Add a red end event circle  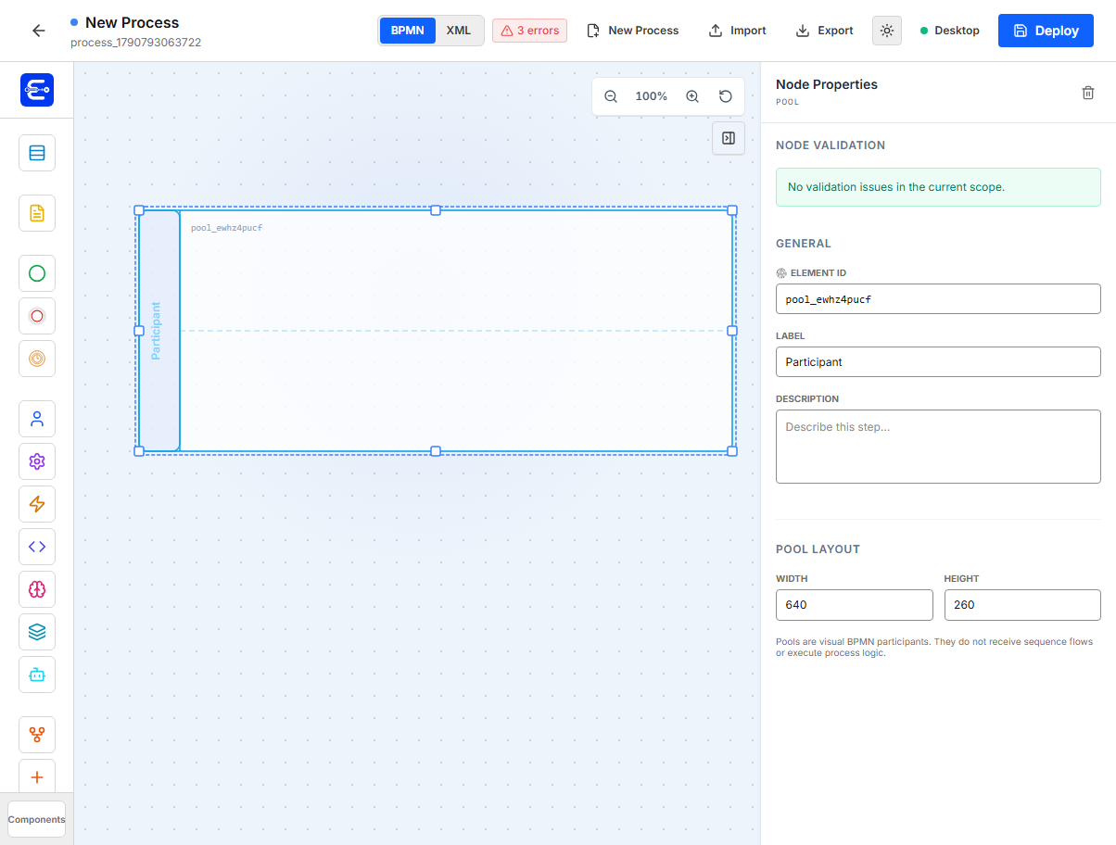point(37,316)
